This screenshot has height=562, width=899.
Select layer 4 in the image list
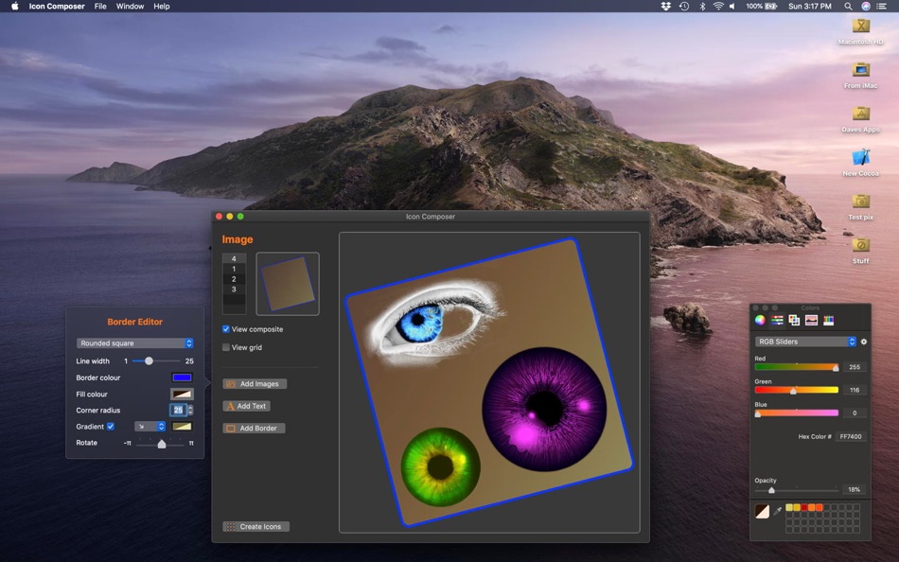pos(234,258)
